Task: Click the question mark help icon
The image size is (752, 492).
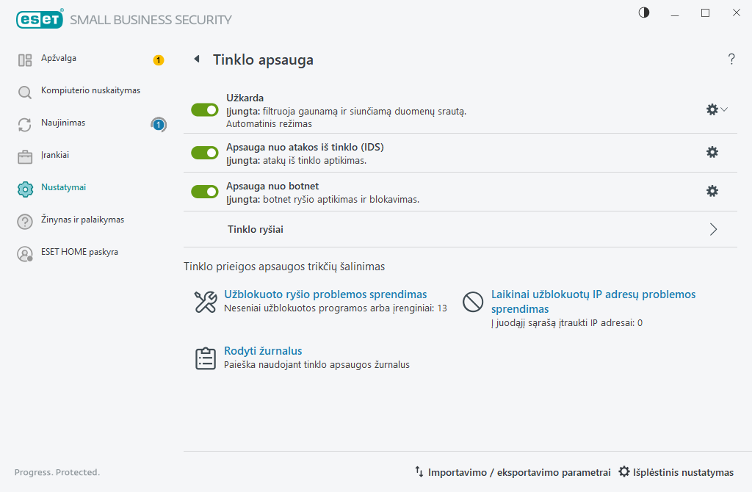Action: pos(731,59)
